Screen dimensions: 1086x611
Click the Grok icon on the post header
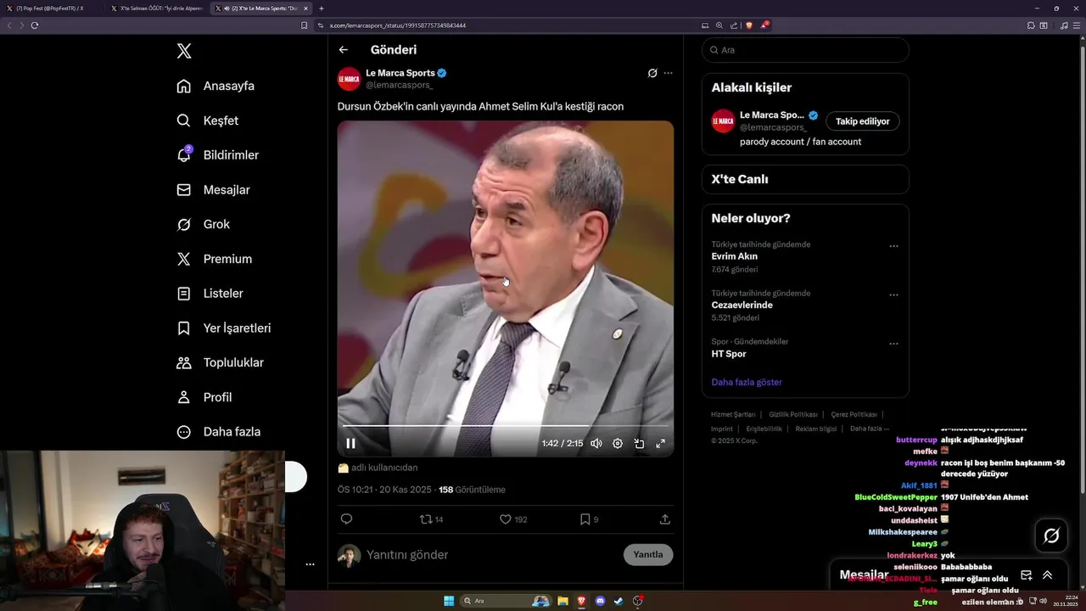[x=652, y=73]
